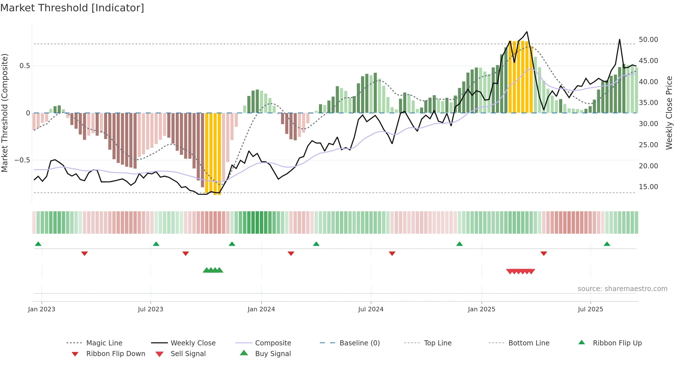Click the 35.00 price axis value
Viewport: 677px width, 380px height.
click(x=649, y=103)
